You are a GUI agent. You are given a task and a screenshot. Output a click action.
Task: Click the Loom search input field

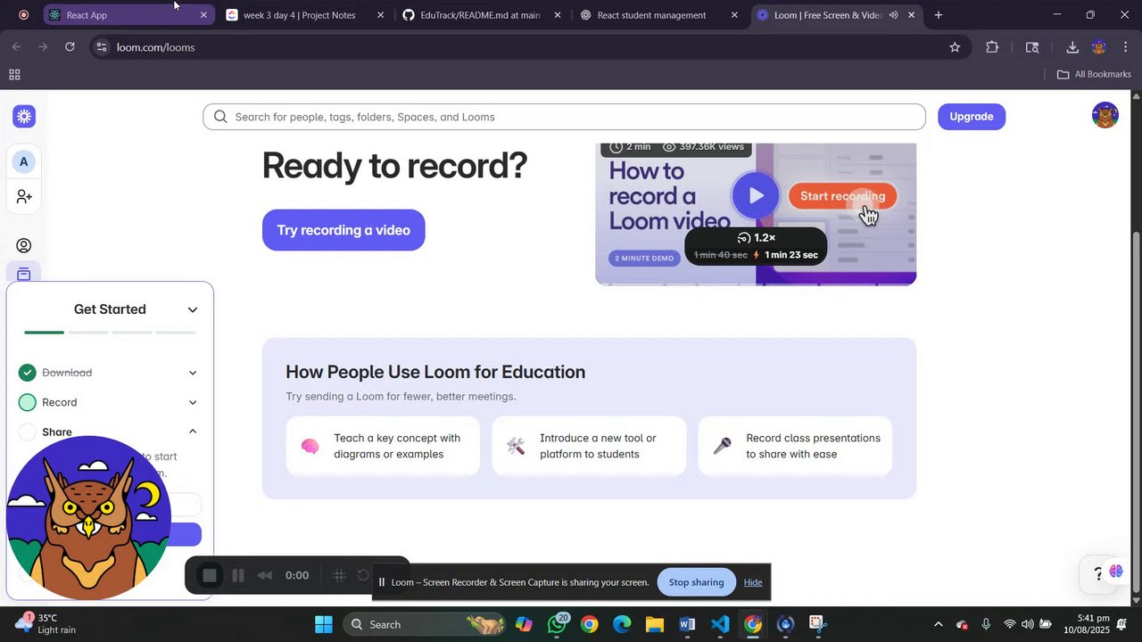[564, 117]
